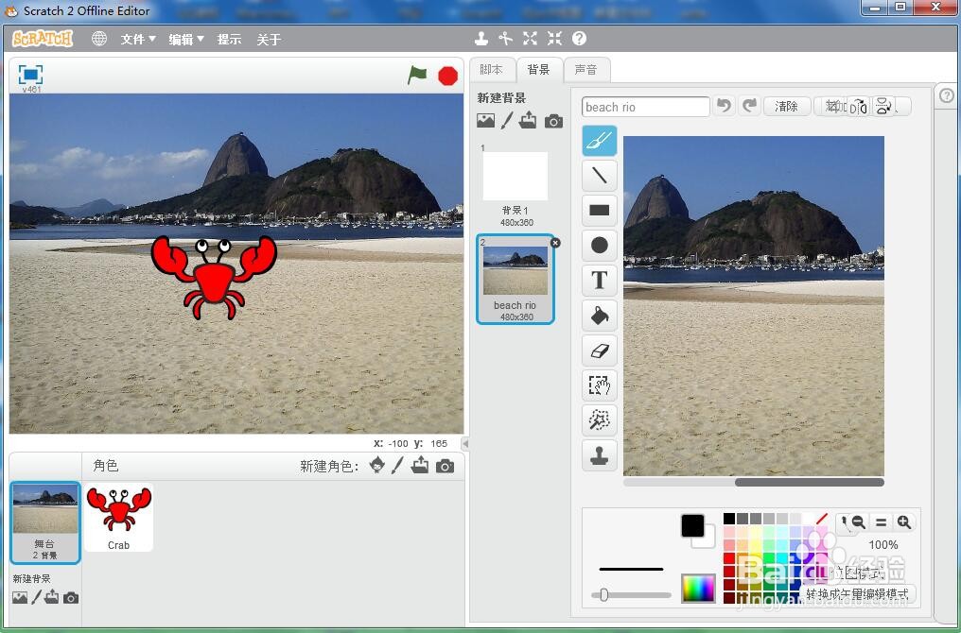This screenshot has height=633, width=961.
Task: Select the Line drawing tool
Action: point(599,175)
